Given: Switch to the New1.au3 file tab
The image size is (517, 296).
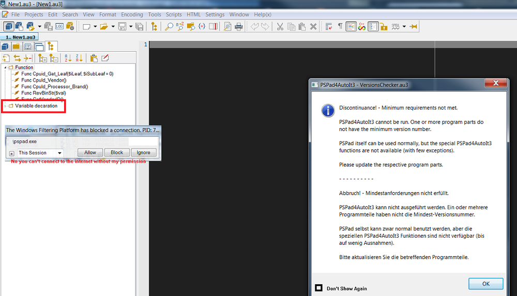Looking at the screenshot, I should [x=20, y=37].
